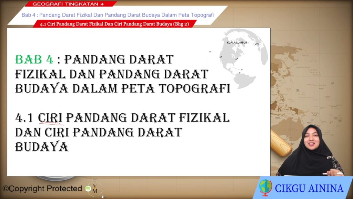Click the red-underlined word CIRI
The height and width of the screenshot is (199, 353).
point(50,118)
